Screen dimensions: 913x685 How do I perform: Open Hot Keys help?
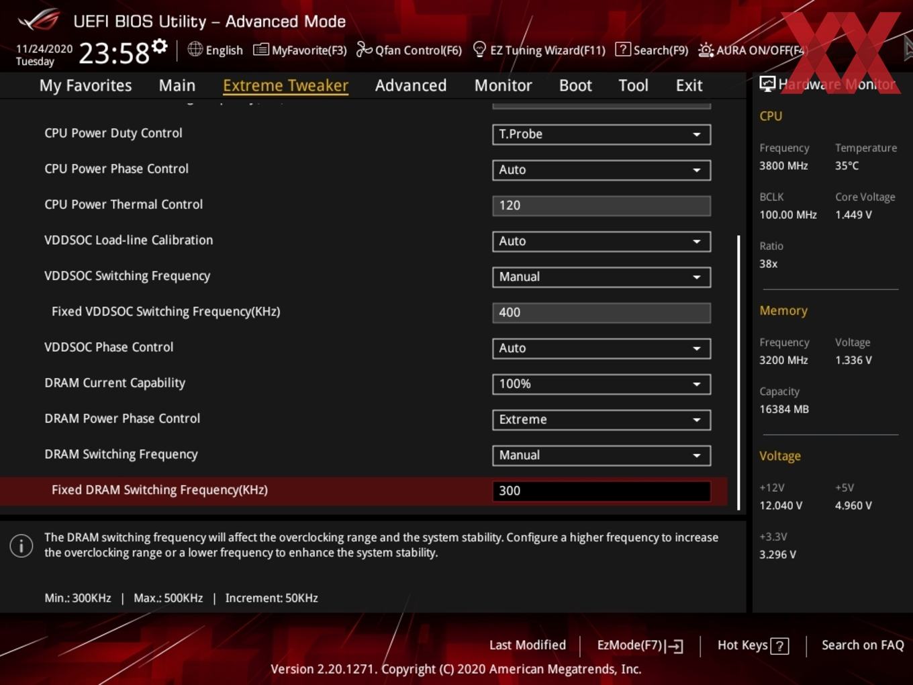tap(753, 645)
